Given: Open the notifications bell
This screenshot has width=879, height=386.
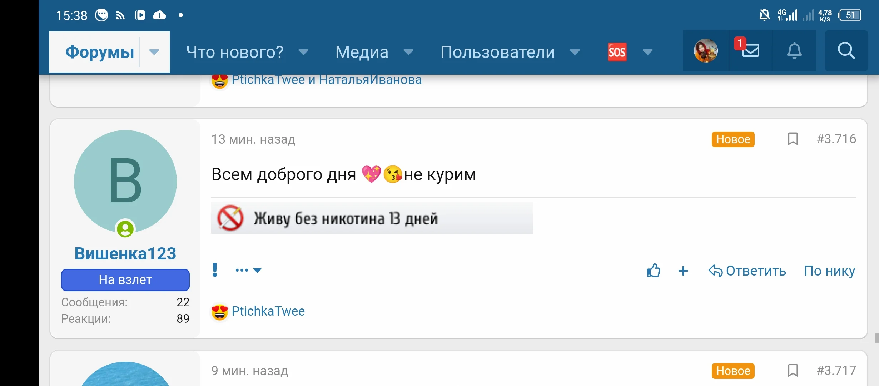Looking at the screenshot, I should [x=794, y=51].
